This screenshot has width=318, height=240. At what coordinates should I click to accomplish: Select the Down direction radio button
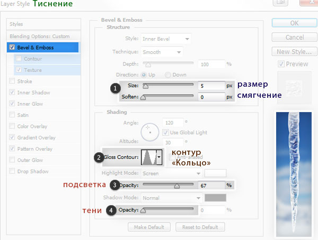(x=167, y=75)
